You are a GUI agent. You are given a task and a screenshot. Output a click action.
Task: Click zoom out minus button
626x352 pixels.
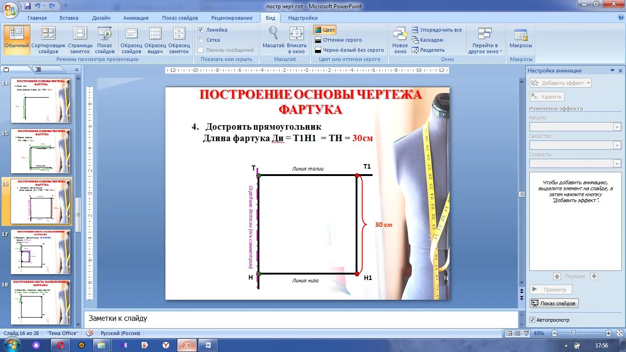pos(554,333)
